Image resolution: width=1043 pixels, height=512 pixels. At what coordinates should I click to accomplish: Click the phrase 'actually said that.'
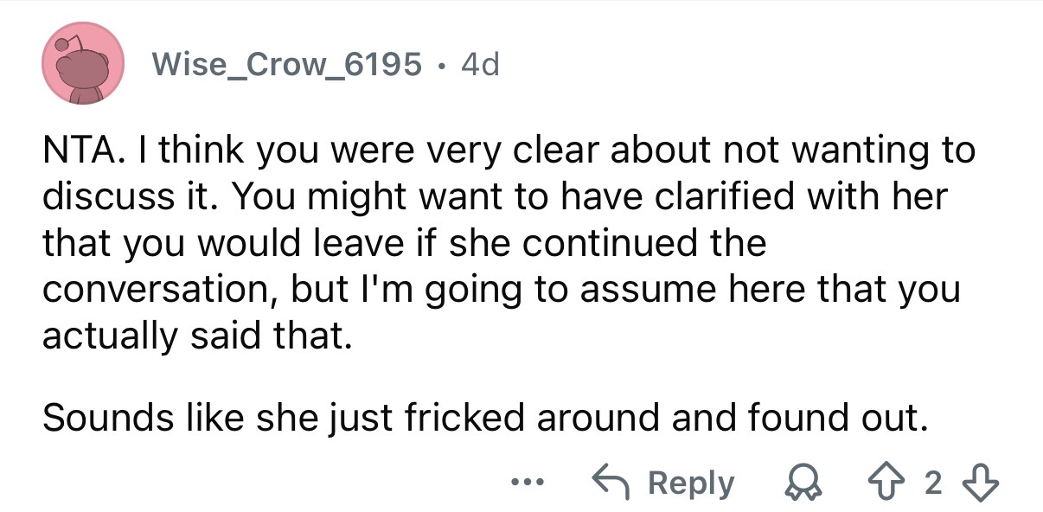pyautogui.click(x=197, y=335)
